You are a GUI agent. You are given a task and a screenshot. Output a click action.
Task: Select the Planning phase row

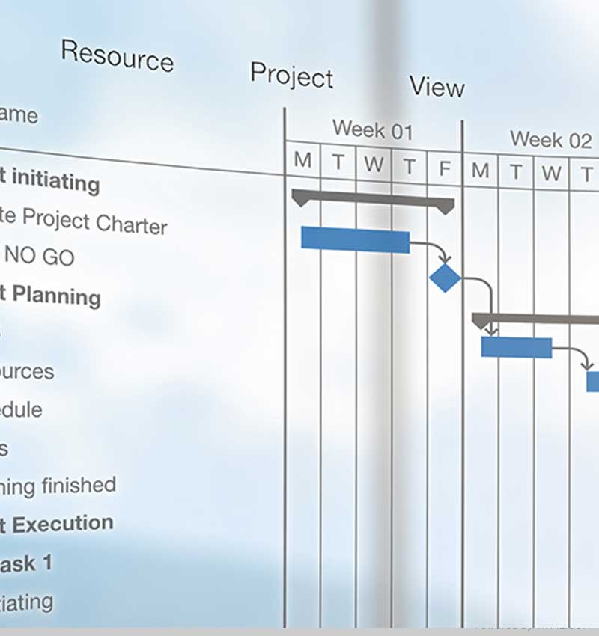click(x=50, y=296)
